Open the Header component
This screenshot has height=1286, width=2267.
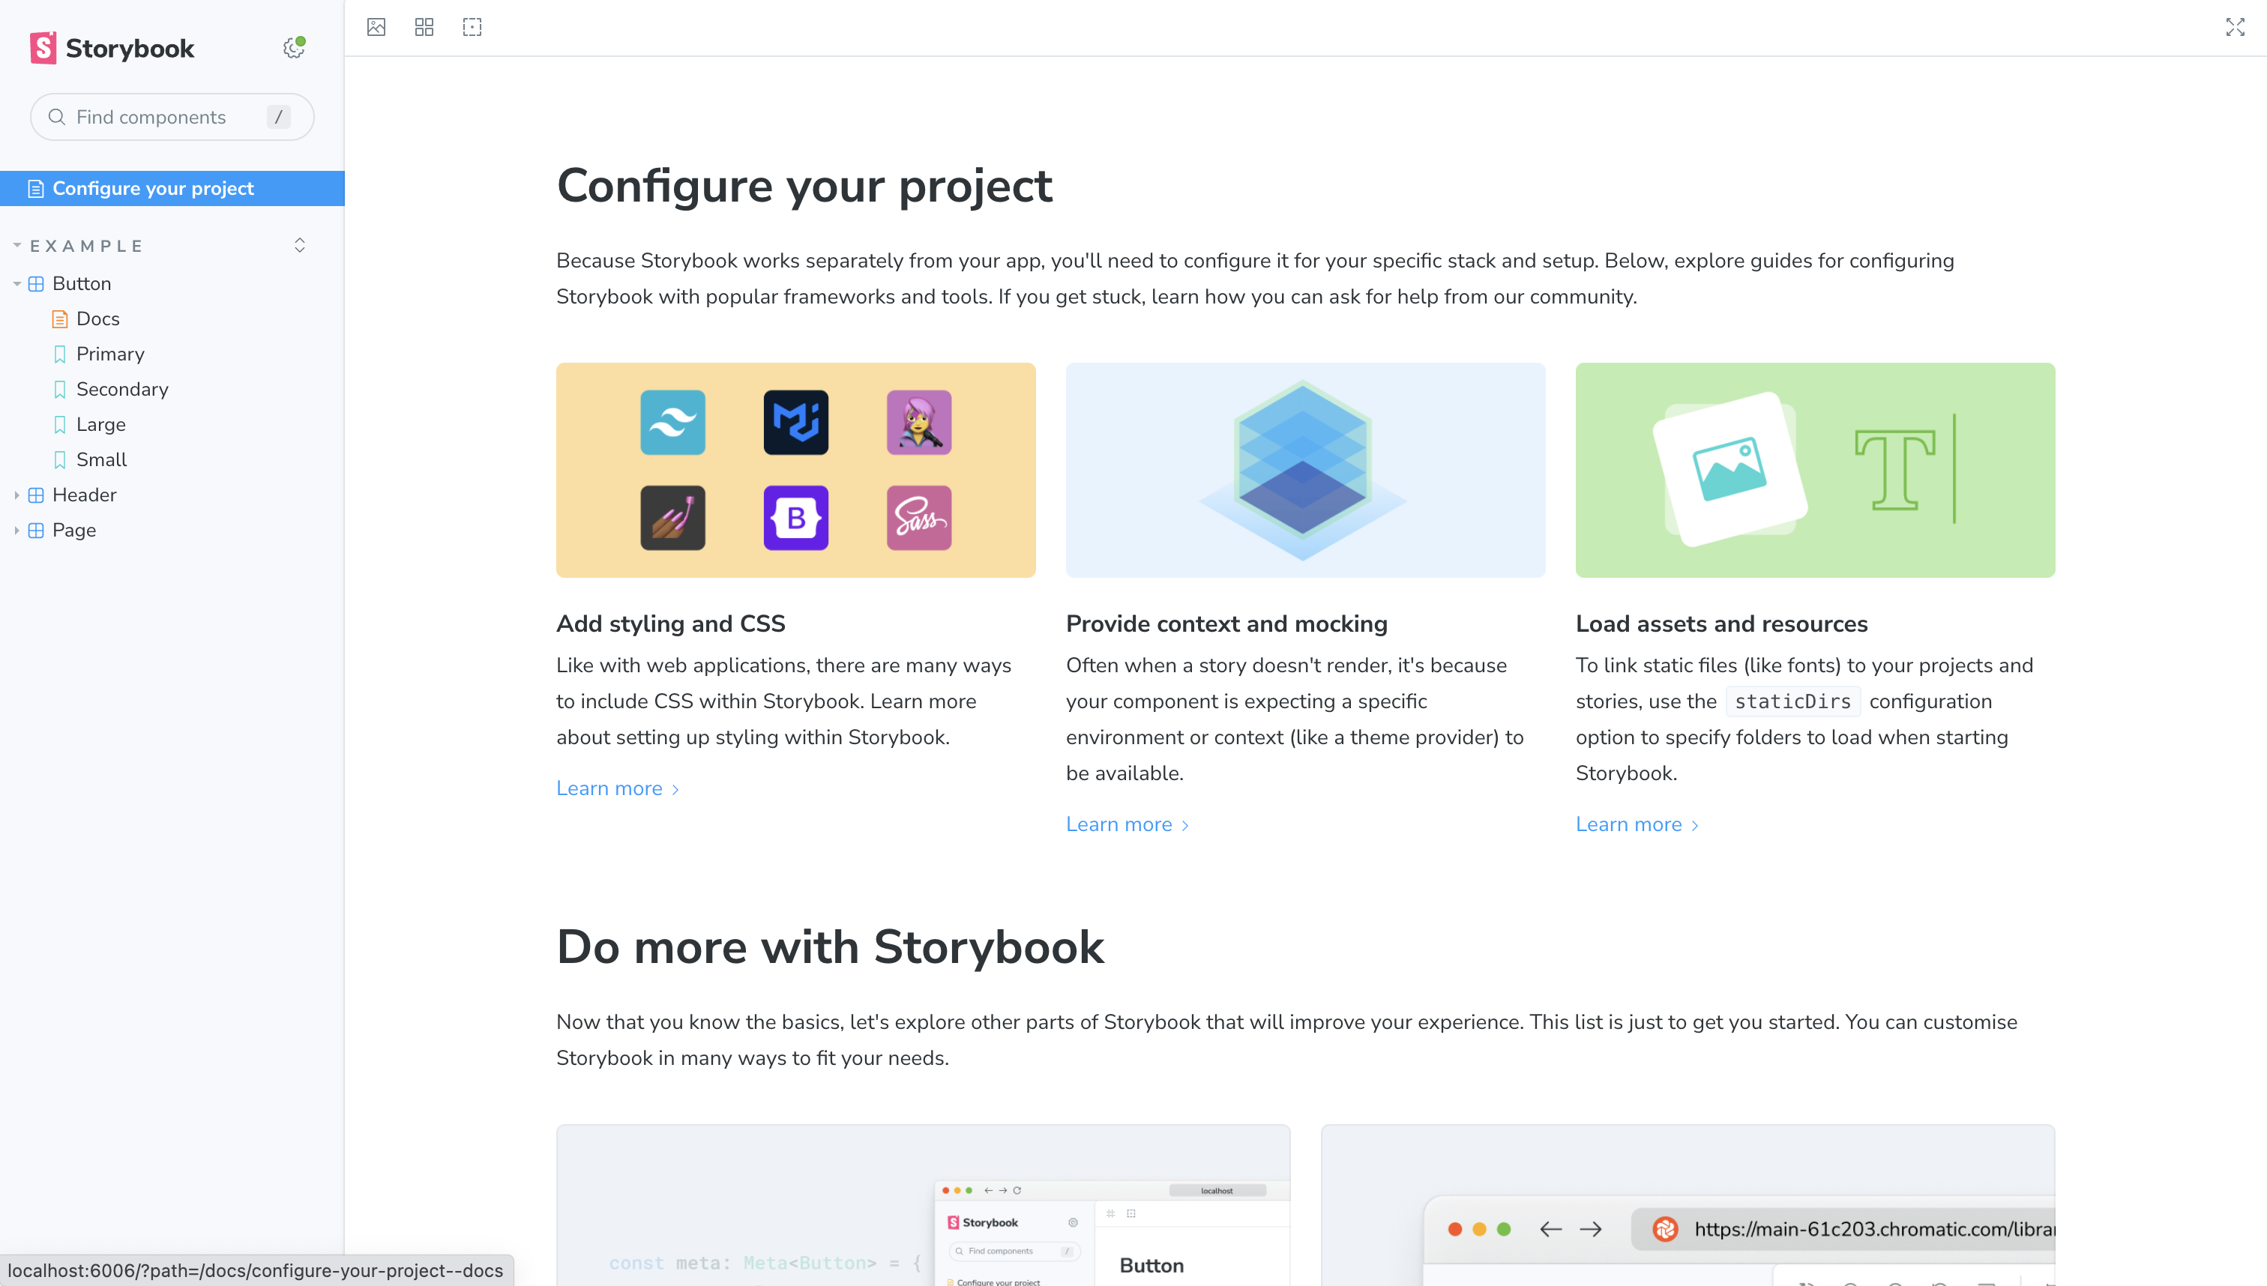(84, 495)
